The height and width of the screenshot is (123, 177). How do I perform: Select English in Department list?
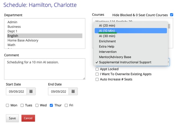point(13,36)
